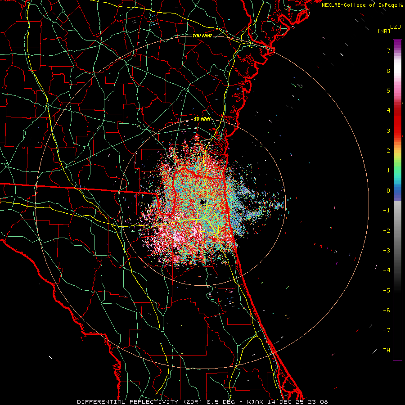Click the 2 value on the scale

388,151
